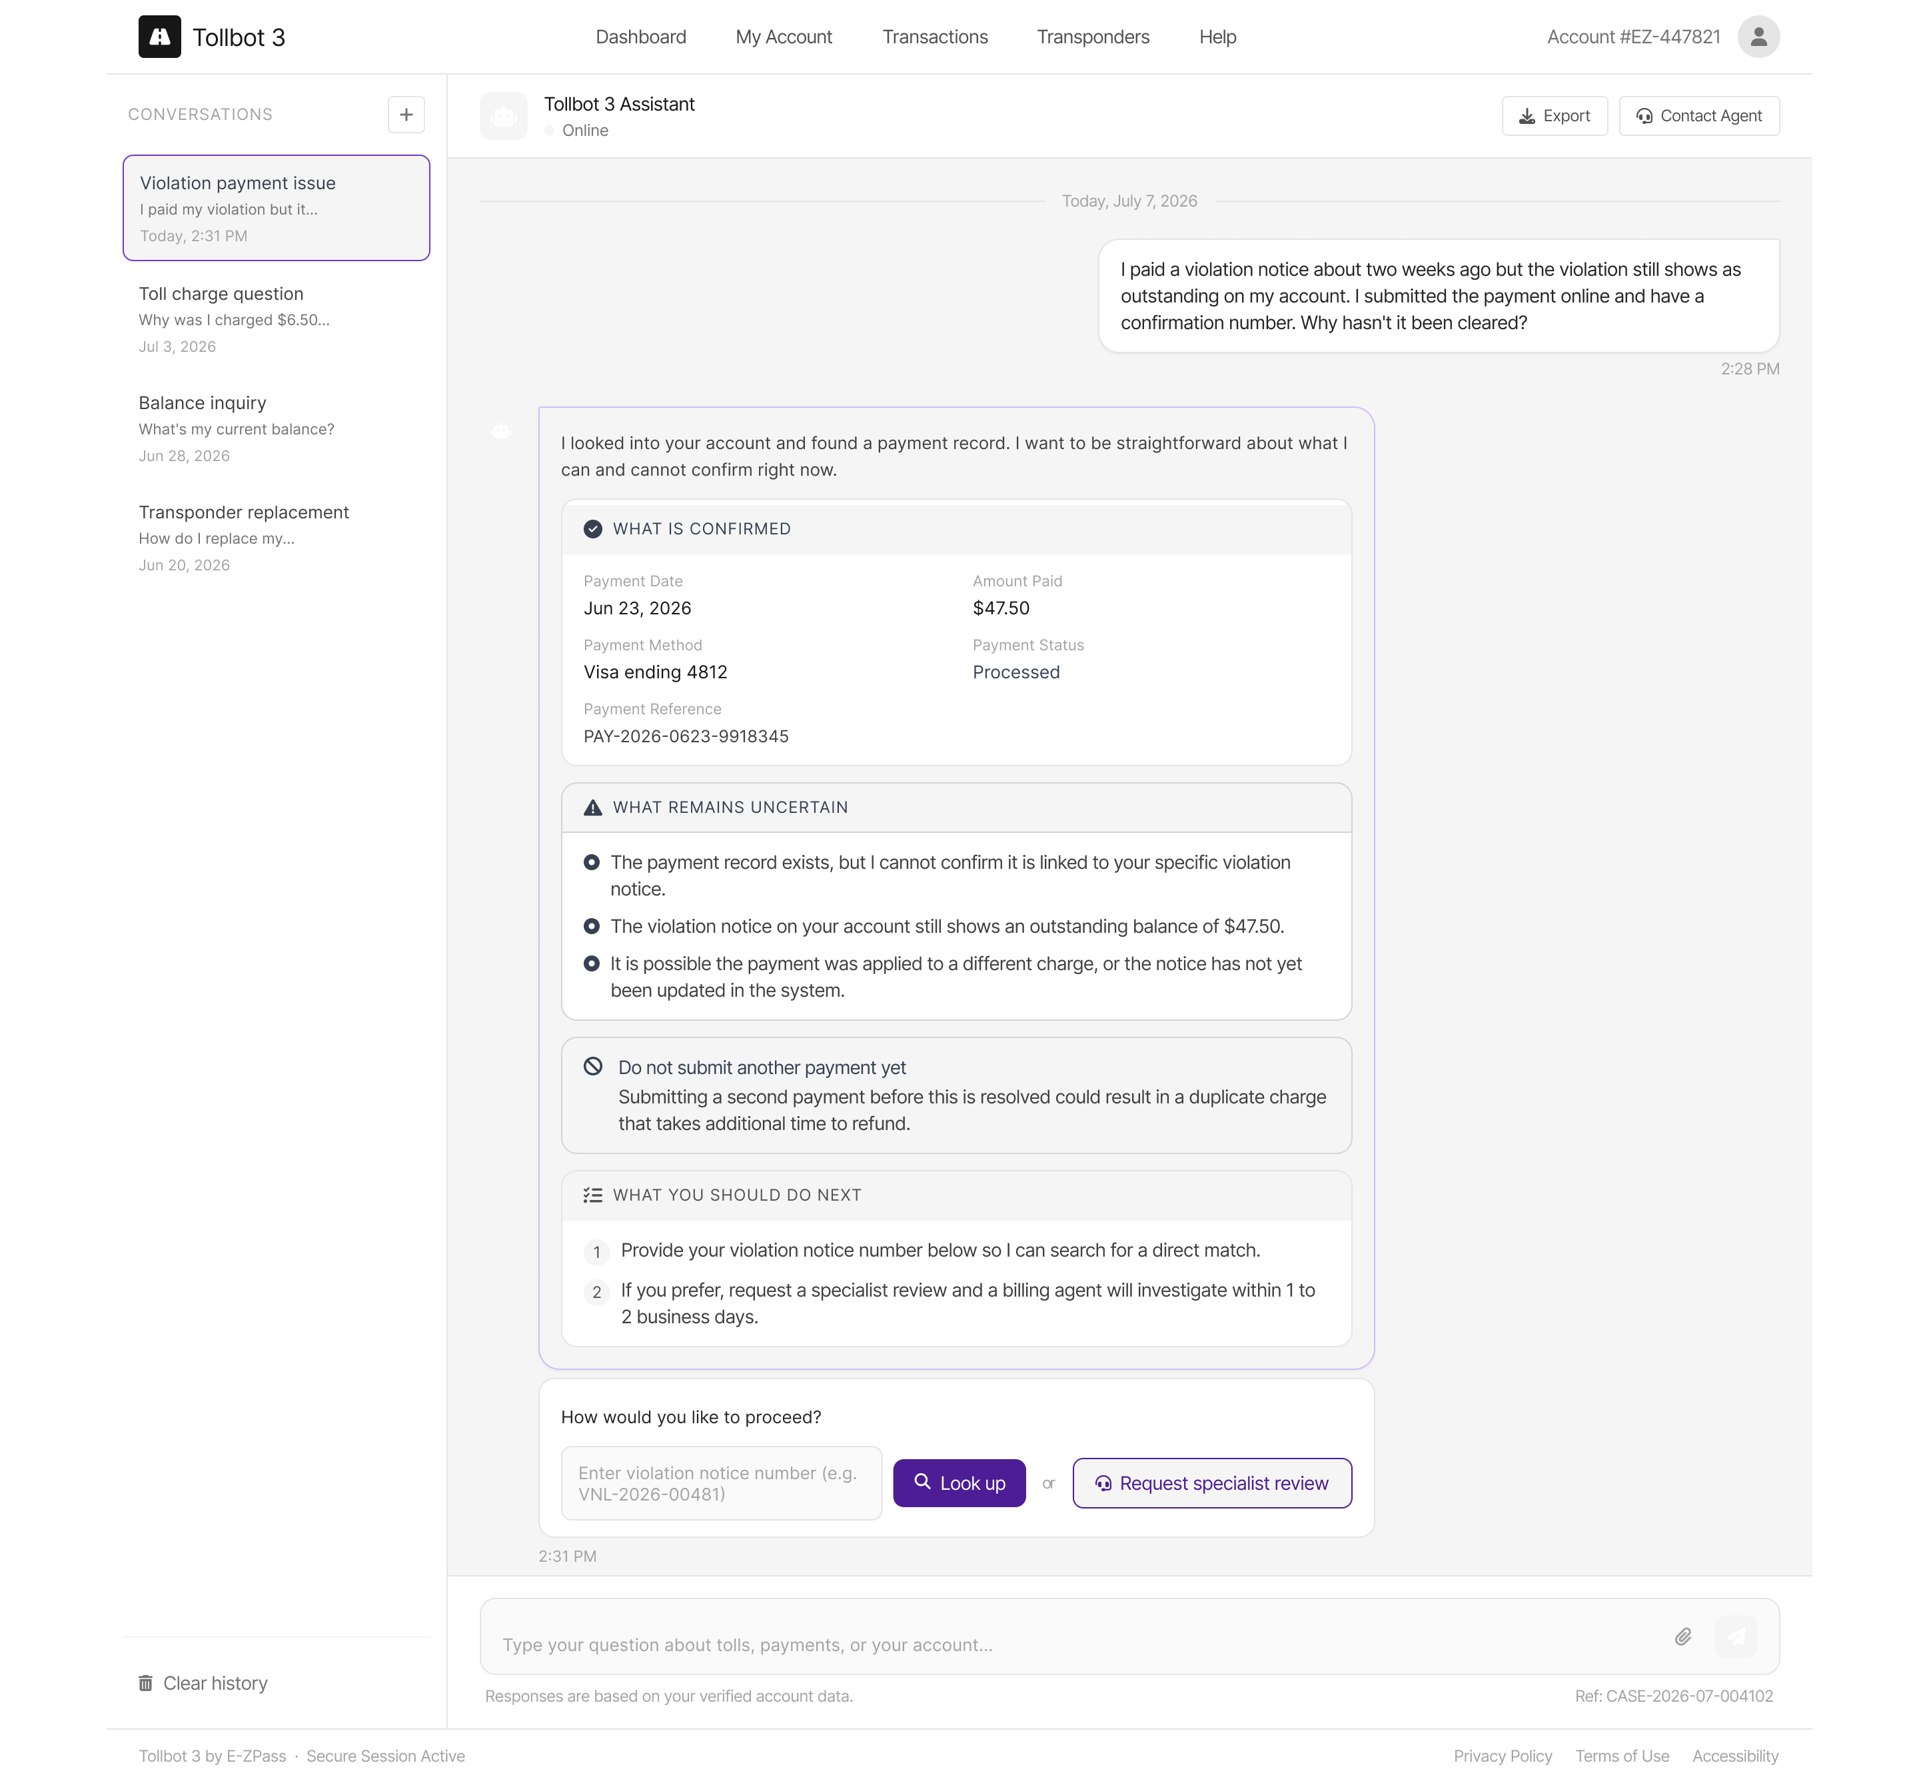Click the Tollbot 3 road logo icon
This screenshot has width=1919, height=1783.
pyautogui.click(x=159, y=37)
